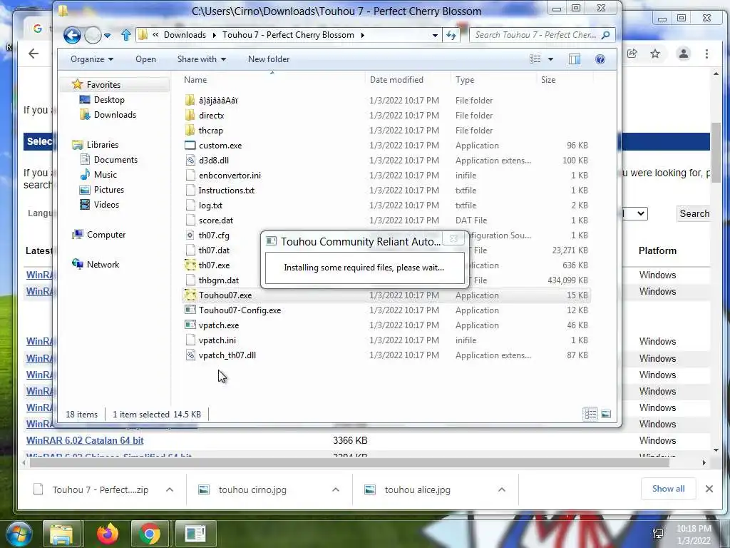Switch to details view in status bar
This screenshot has width=730, height=548.
click(x=591, y=414)
